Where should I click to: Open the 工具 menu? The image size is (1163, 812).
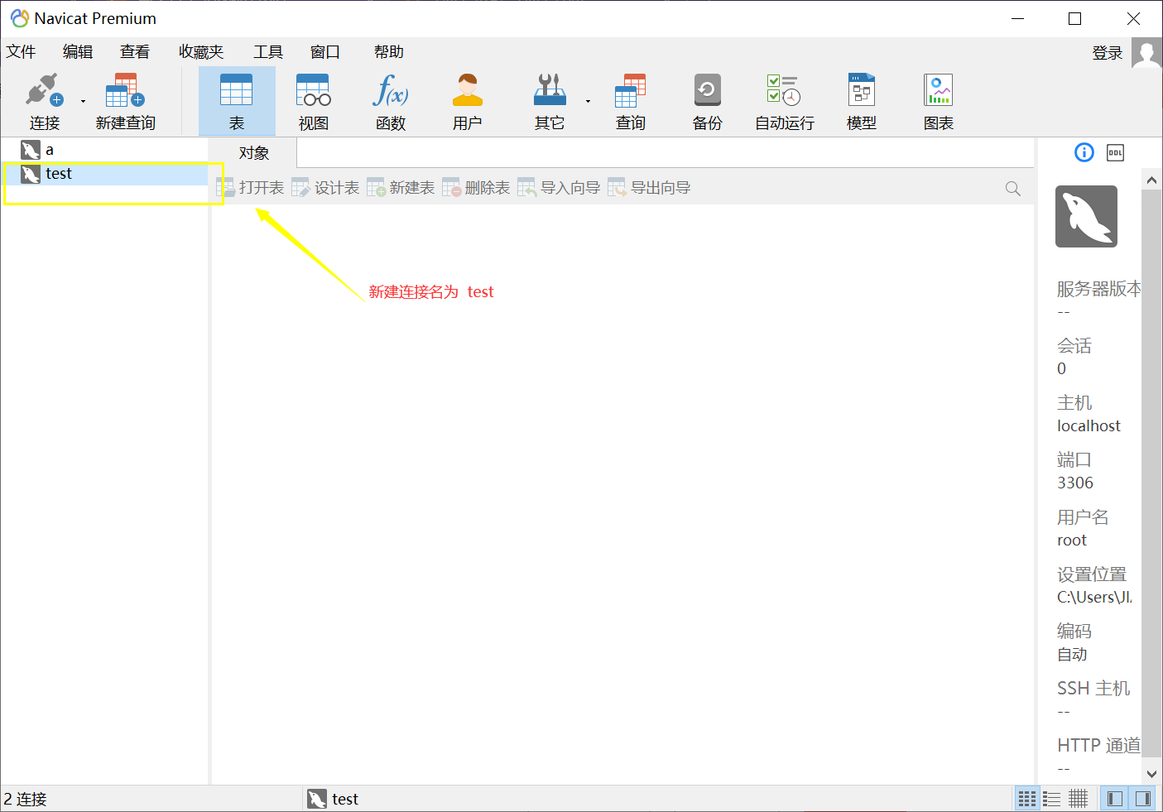click(268, 52)
